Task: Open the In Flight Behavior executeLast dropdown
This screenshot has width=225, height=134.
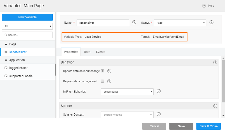Action: pos(127,91)
